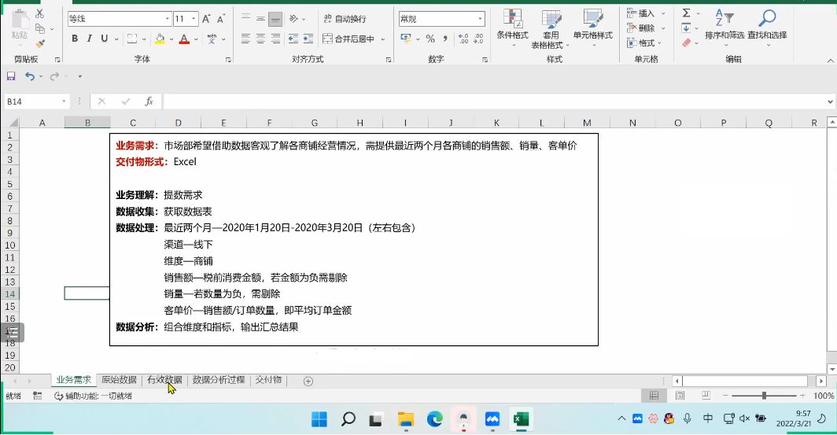This screenshot has height=435, width=837.
Task: Apply accounting number format icon
Action: coord(406,39)
